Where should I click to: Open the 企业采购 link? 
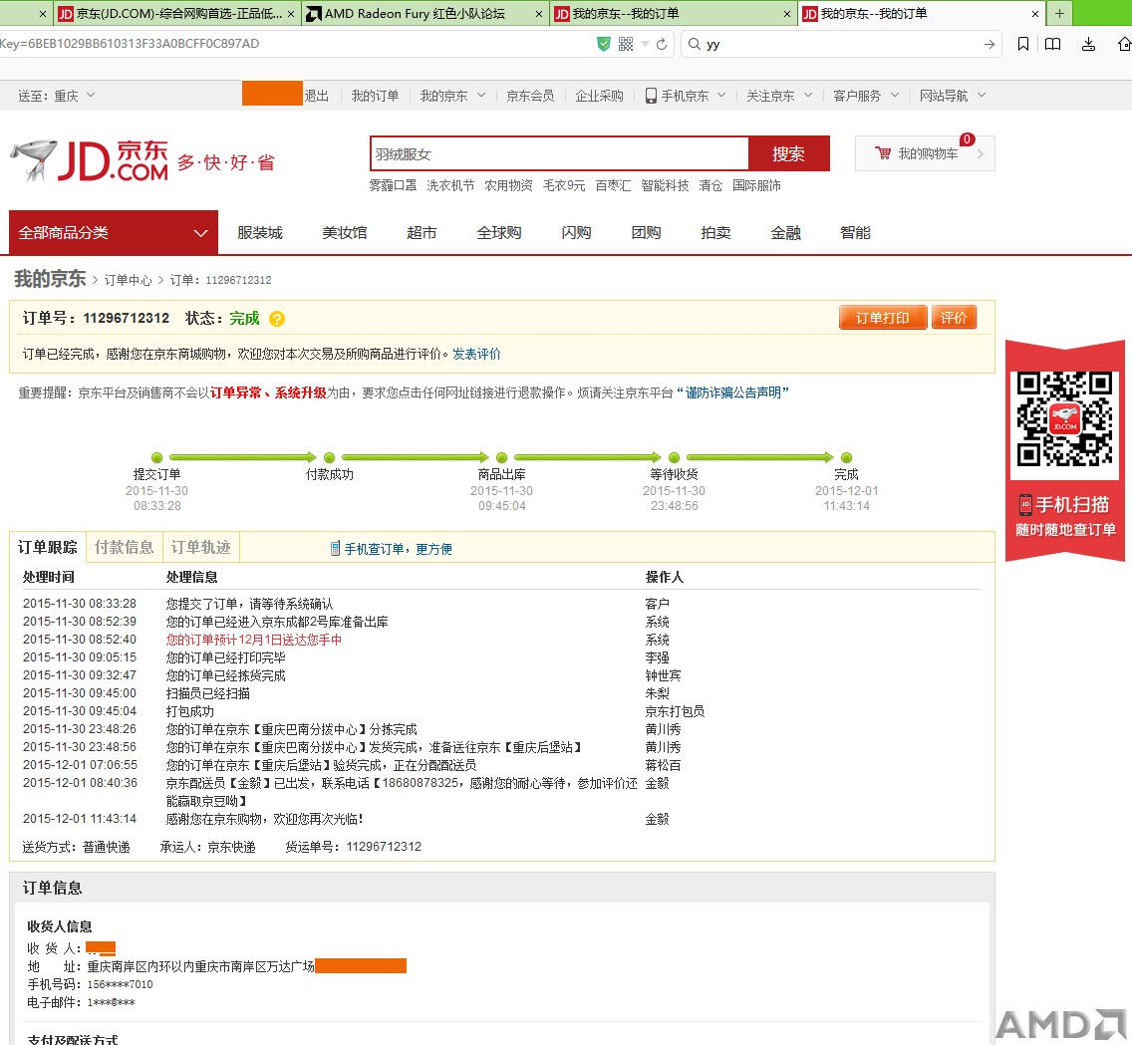pos(599,96)
